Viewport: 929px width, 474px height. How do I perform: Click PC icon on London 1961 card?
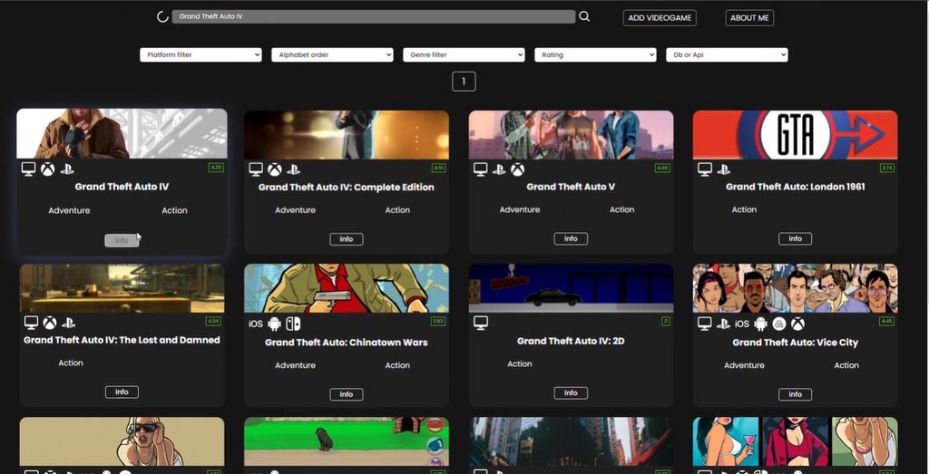[704, 169]
